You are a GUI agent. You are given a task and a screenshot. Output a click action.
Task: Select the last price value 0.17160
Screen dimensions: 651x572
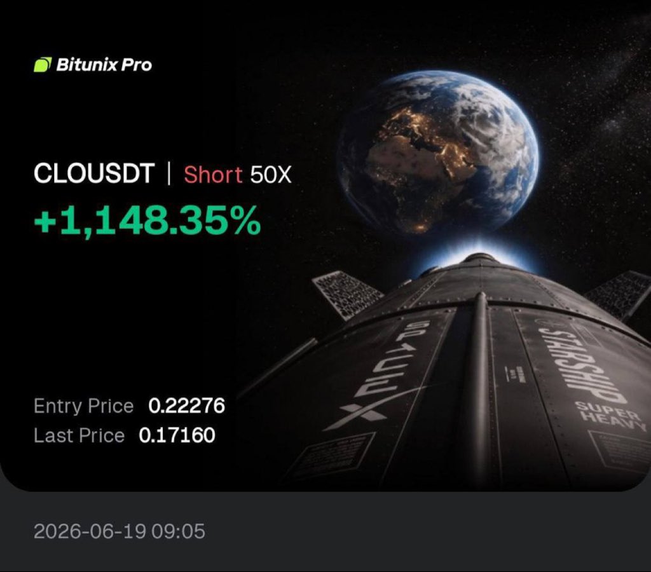tap(177, 435)
